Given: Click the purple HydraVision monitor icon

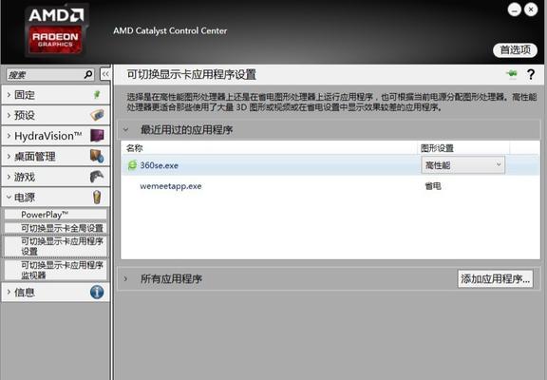Looking at the screenshot, I should coord(97,136).
